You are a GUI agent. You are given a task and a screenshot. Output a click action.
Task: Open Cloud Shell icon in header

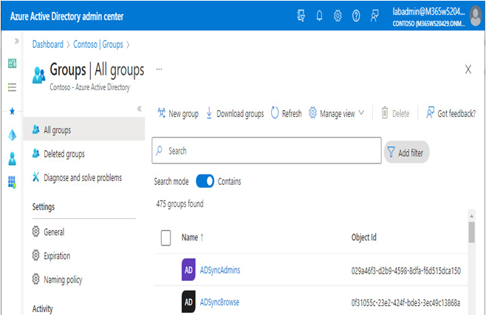pos(301,16)
